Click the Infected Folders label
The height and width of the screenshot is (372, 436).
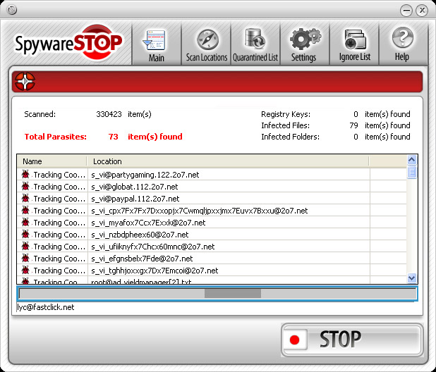tap(290, 137)
